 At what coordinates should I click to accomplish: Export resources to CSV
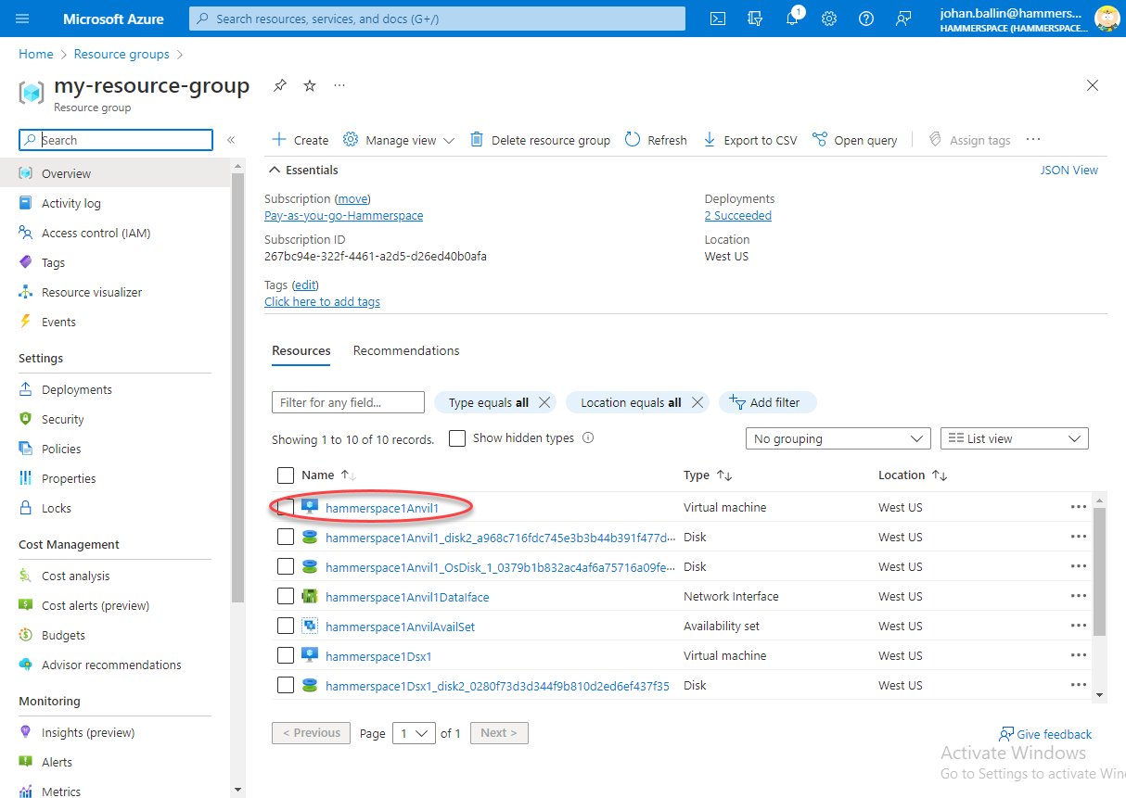click(749, 140)
